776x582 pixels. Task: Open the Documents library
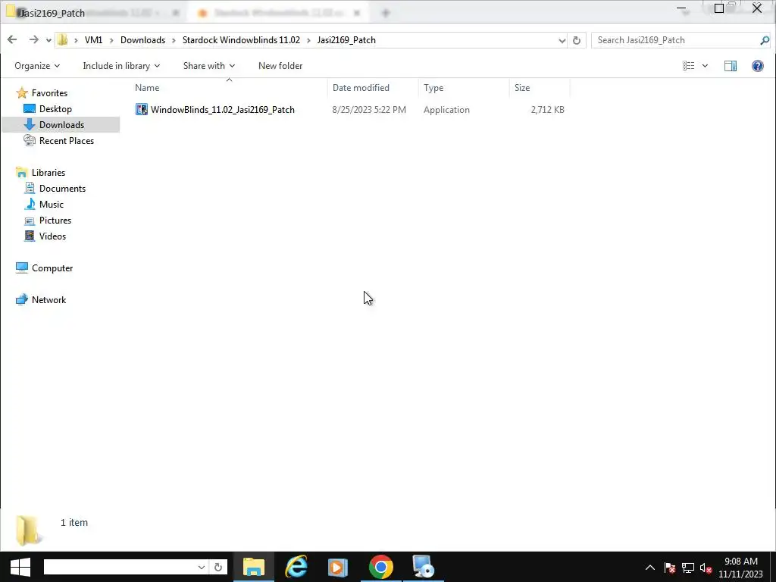pos(62,189)
